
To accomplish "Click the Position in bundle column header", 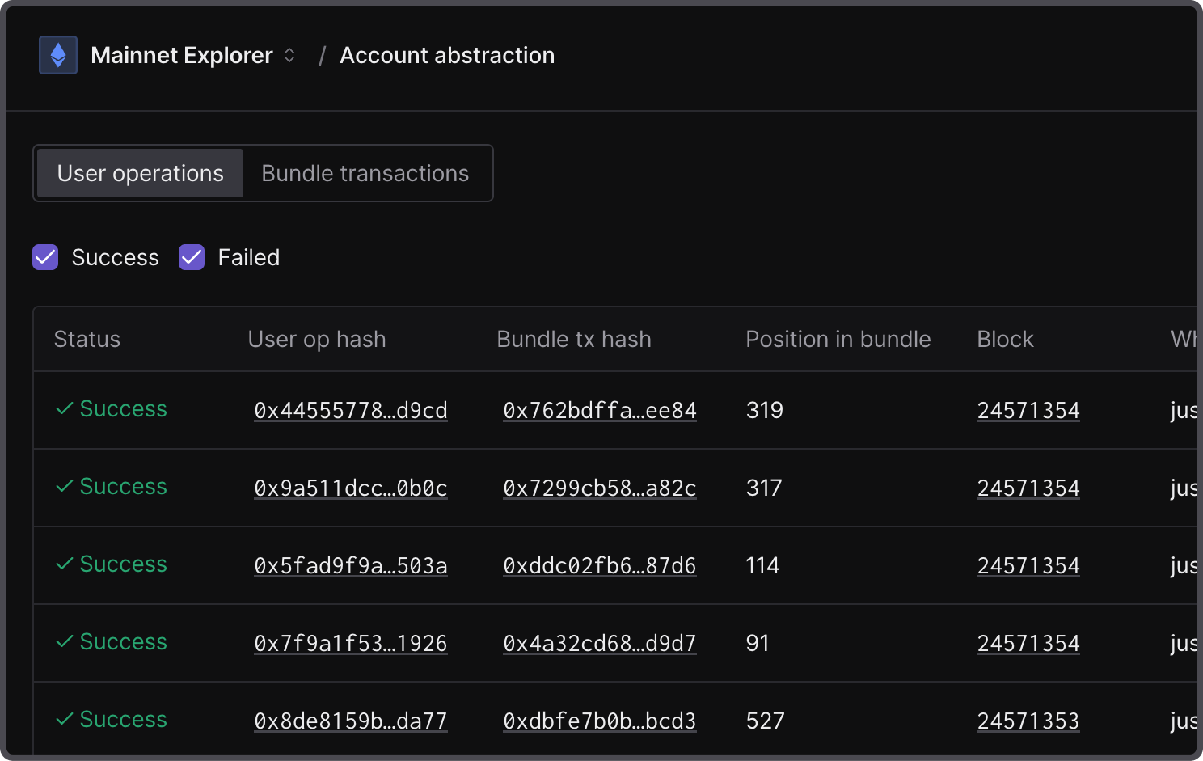I will tap(838, 339).
